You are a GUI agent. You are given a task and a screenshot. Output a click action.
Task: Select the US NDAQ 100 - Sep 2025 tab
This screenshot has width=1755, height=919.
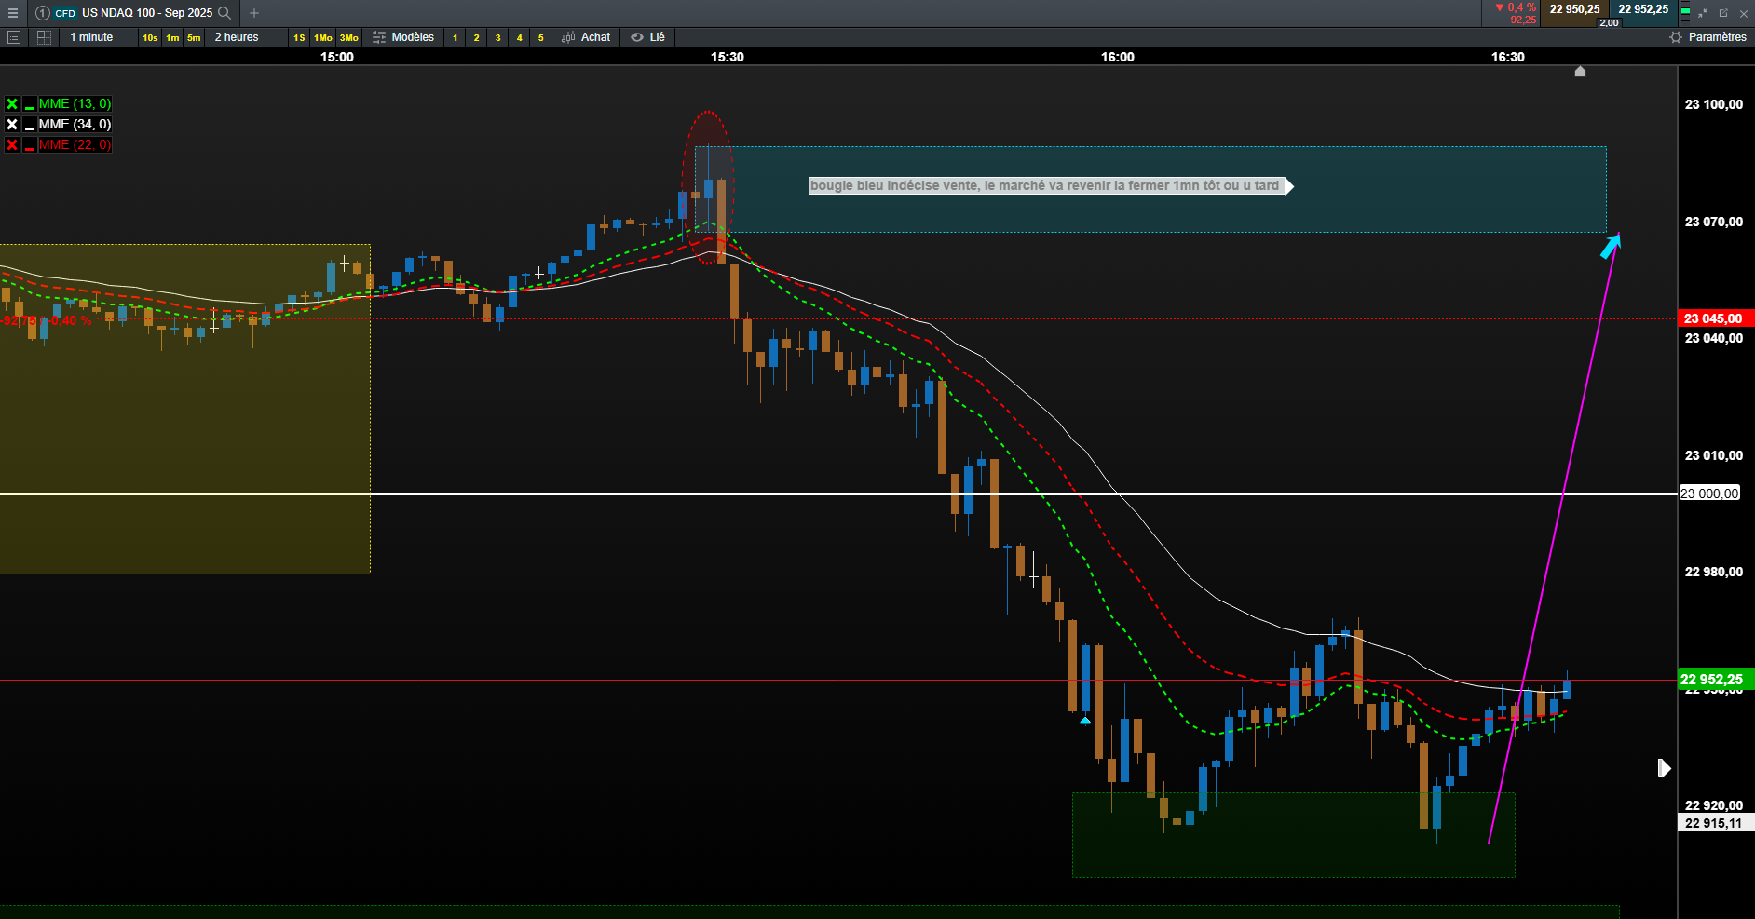(x=146, y=13)
